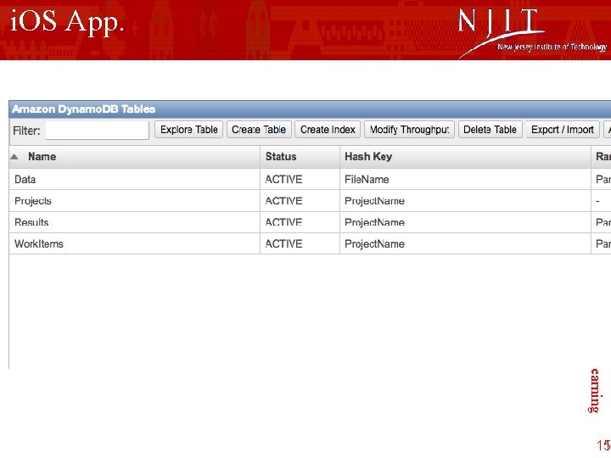Click ACTIVE status in Projects row

[x=283, y=201]
